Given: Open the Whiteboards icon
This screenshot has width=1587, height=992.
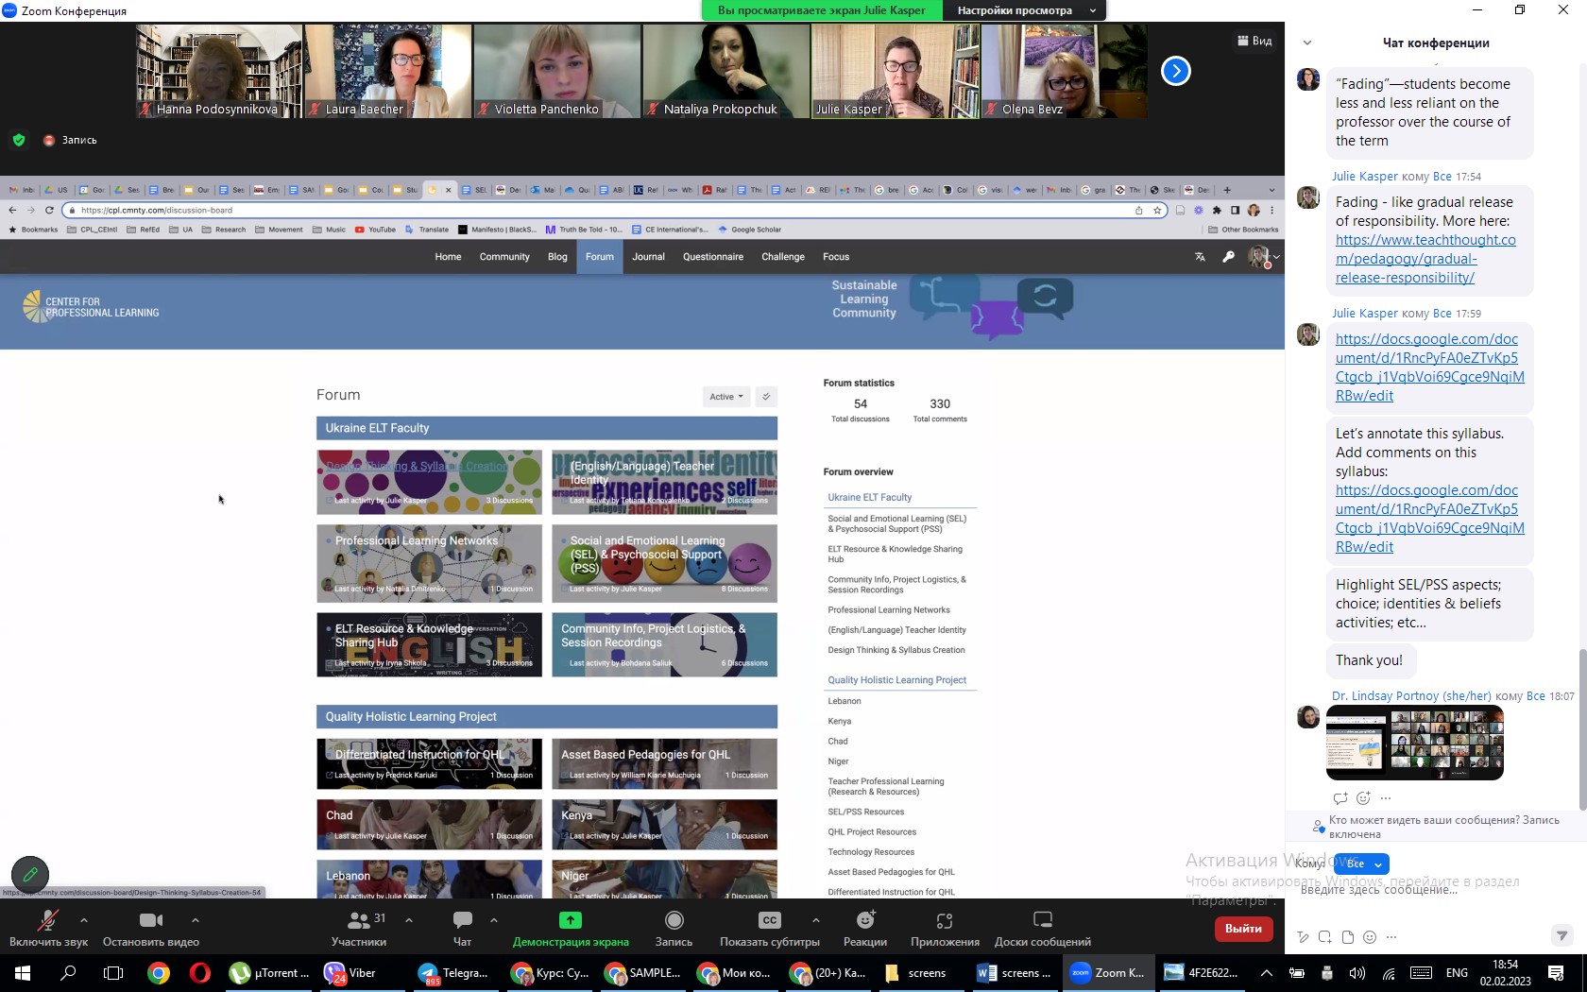Looking at the screenshot, I should pyautogui.click(x=1042, y=921).
